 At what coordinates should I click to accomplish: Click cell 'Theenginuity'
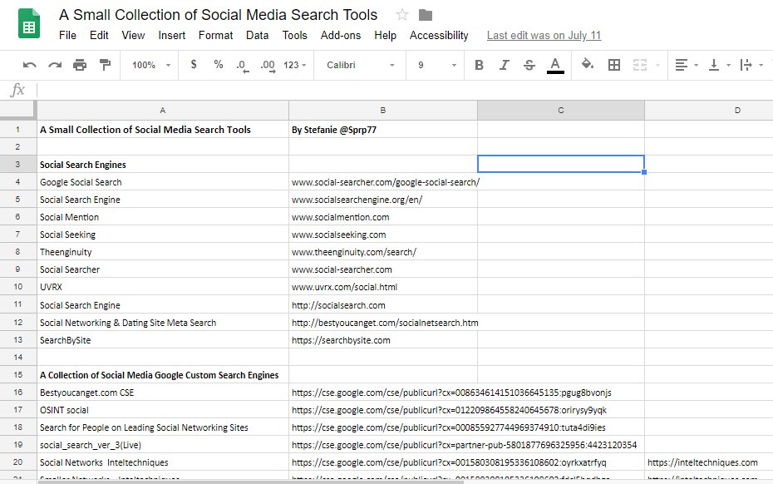click(163, 252)
